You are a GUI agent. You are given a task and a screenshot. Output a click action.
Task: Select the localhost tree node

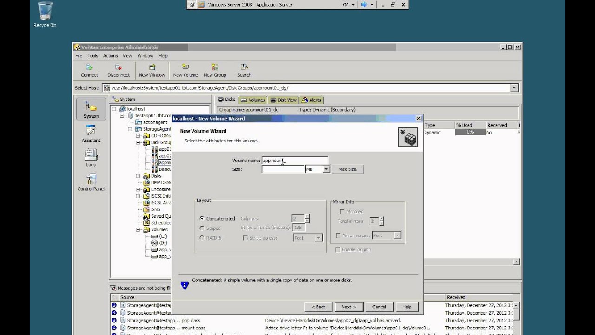(136, 109)
